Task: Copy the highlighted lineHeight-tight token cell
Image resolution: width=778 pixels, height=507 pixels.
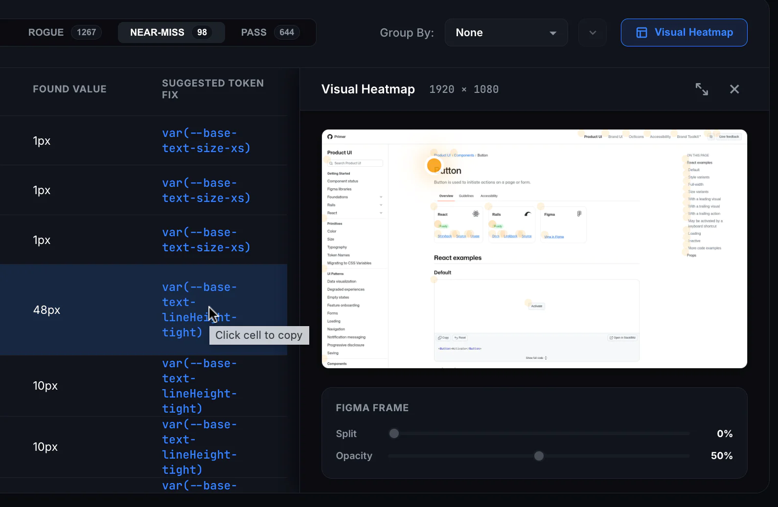Action: [200, 310]
